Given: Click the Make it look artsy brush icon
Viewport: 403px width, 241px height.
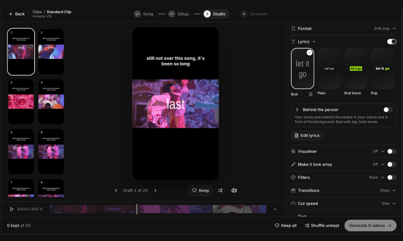Looking at the screenshot, I should tap(293, 164).
